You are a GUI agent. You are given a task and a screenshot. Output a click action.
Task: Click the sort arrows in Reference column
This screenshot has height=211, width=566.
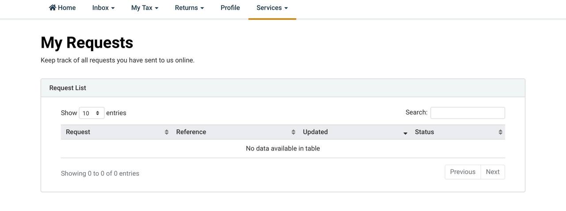coord(293,132)
